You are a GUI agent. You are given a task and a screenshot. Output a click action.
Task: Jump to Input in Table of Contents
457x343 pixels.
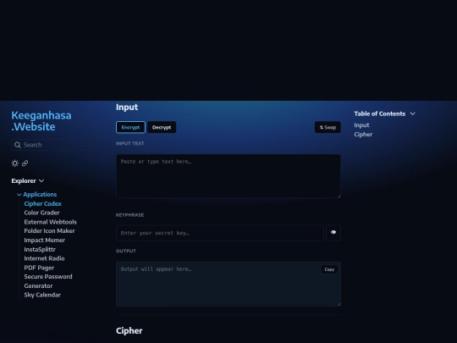[x=361, y=125]
